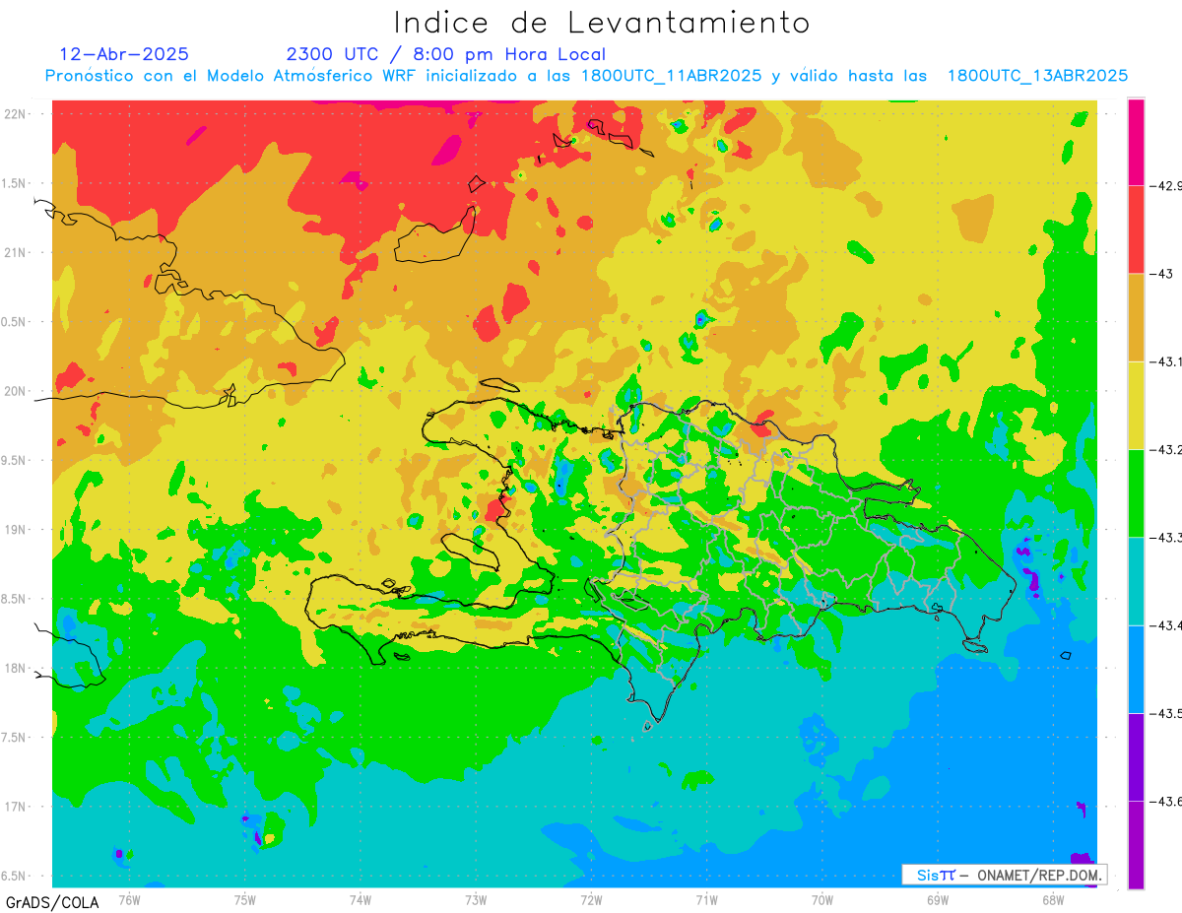The width and height of the screenshot is (1182, 913).
Task: Click the 8.5N latitude label
Action: point(15,599)
